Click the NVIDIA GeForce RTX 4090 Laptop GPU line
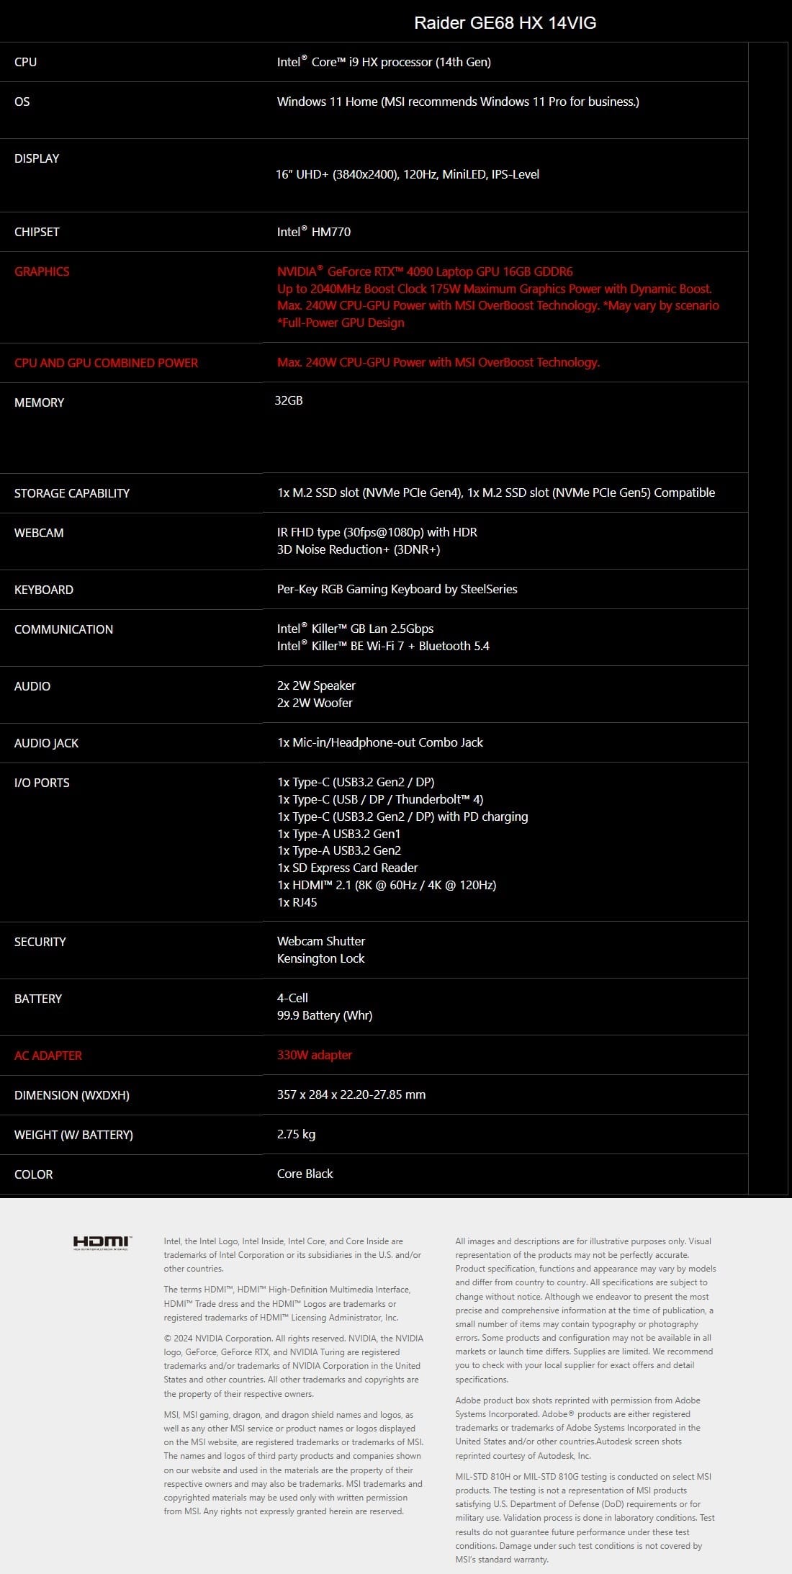This screenshot has height=1574, width=792. point(425,271)
